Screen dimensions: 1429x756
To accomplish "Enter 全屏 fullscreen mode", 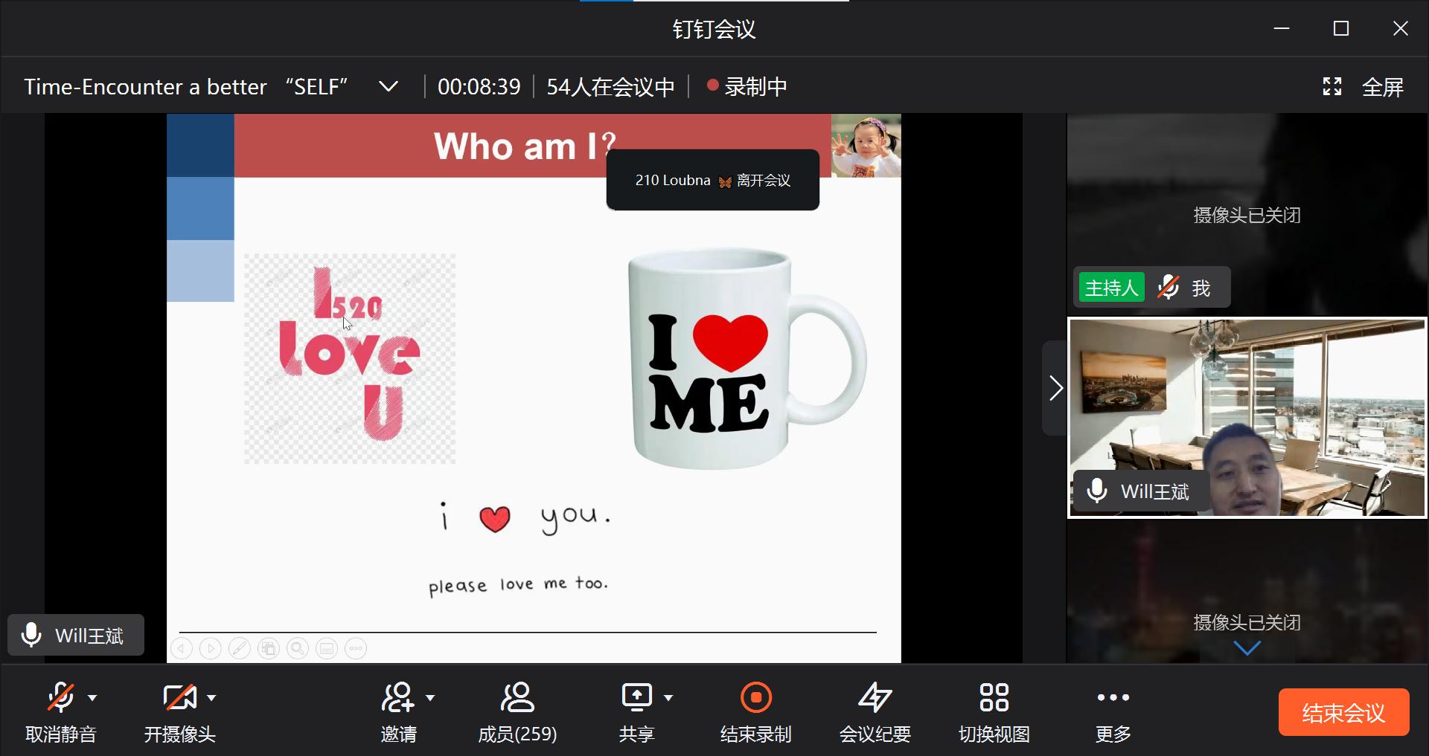I will pyautogui.click(x=1365, y=87).
